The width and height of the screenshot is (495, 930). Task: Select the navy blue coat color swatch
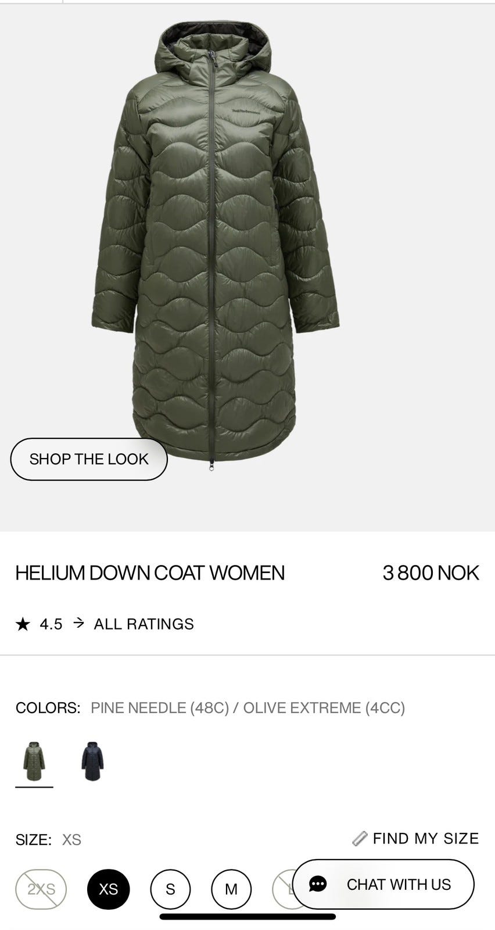click(92, 761)
